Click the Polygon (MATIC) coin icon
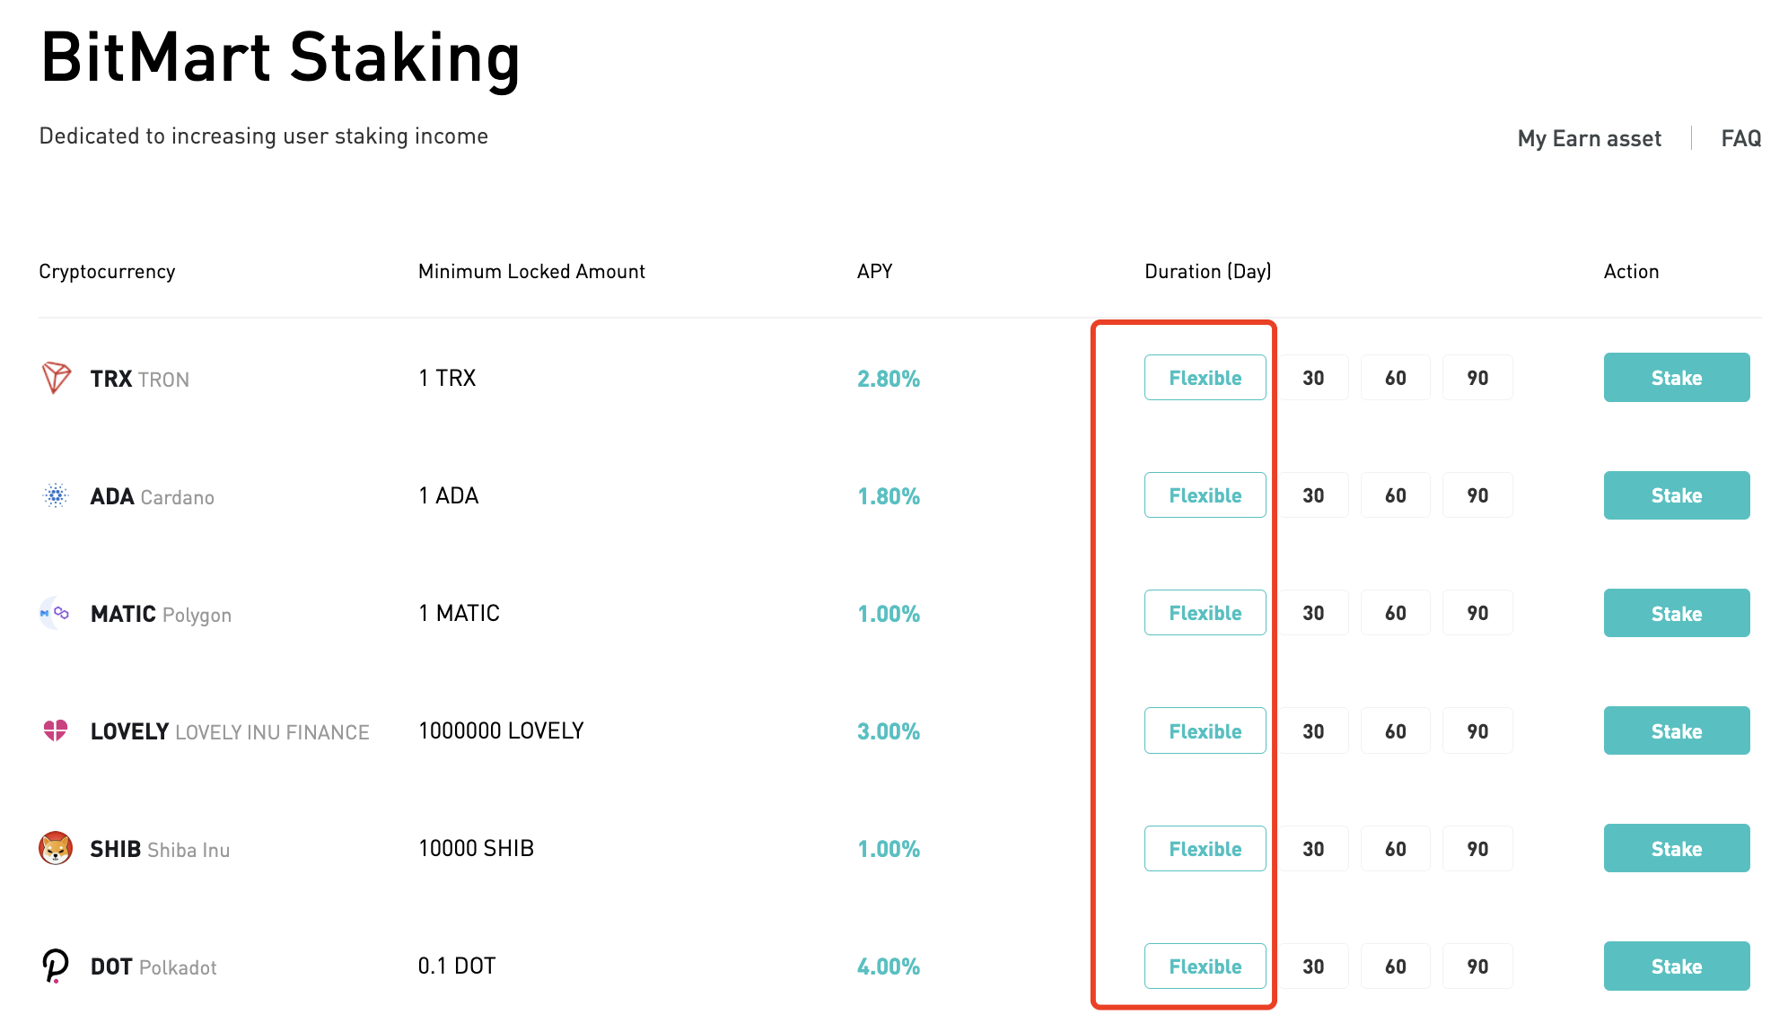 coord(56,613)
